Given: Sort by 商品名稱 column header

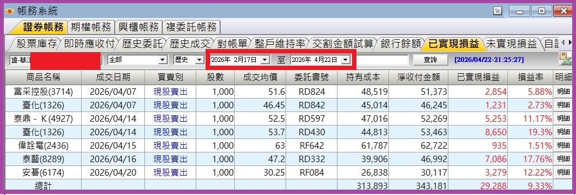Looking at the screenshot, I should point(43,77).
